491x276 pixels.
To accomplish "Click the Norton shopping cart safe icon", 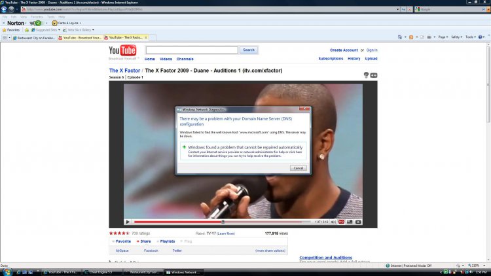I will pos(35,23).
